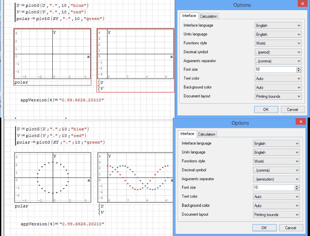The width and height of the screenshot is (310, 236).
Task: Open Interface language dropdown in upper dialog
Action: pos(278,25)
